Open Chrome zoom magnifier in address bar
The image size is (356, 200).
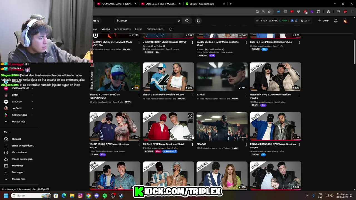pos(263,12)
